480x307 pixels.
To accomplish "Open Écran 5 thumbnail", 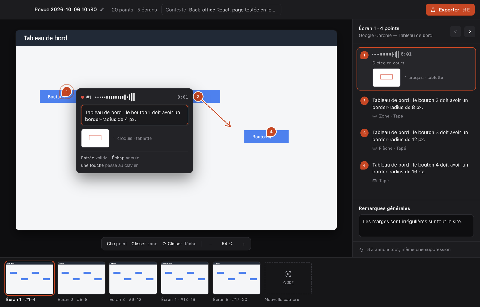I will point(237,278).
